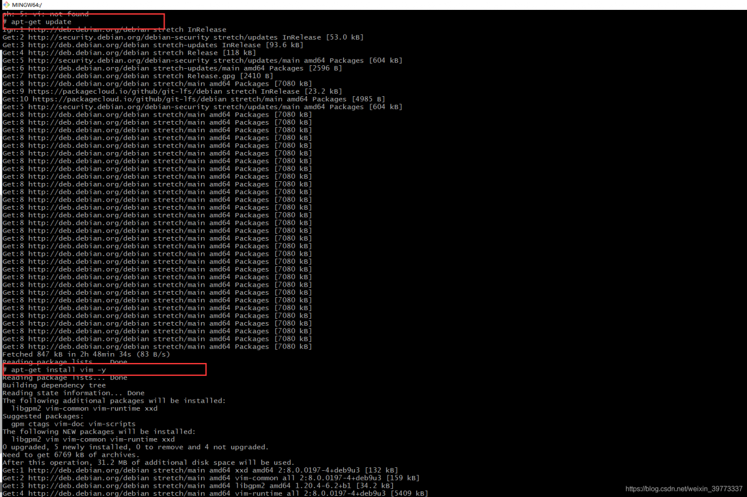747x497 pixels.
Task: Click the MINGW64 terminal icon in title bar
Action: pos(6,5)
